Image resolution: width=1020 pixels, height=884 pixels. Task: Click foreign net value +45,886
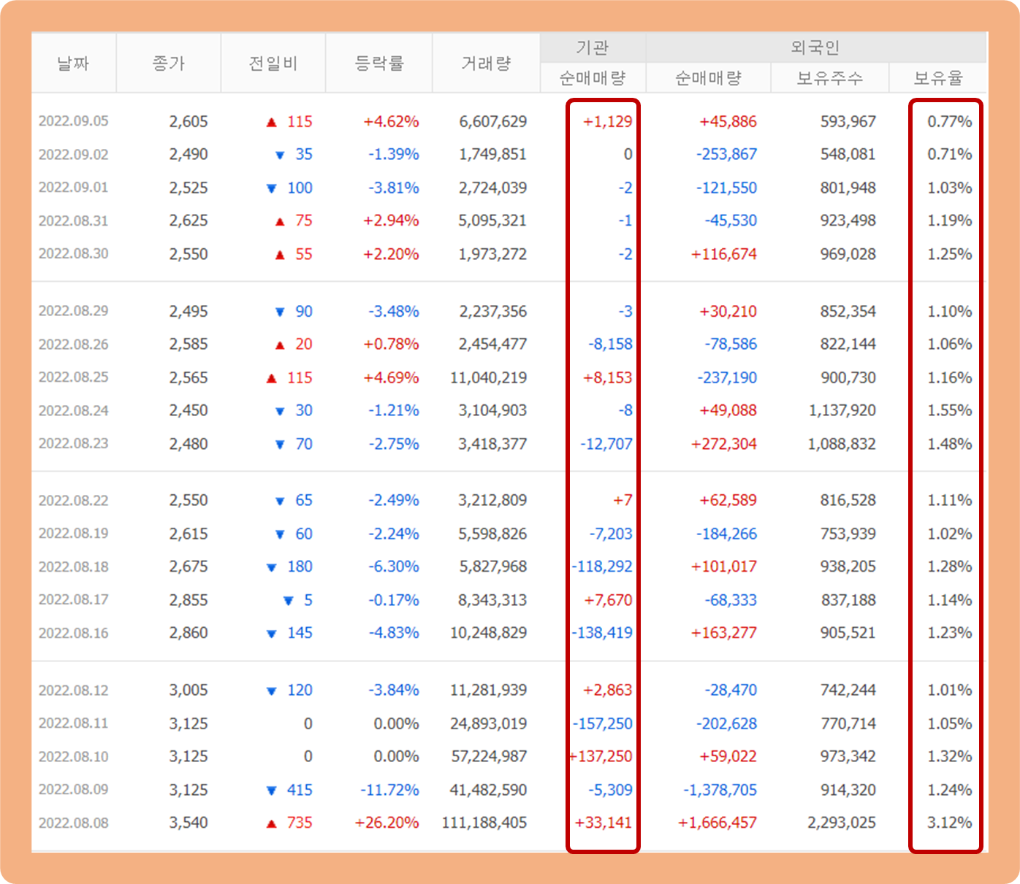click(x=728, y=121)
